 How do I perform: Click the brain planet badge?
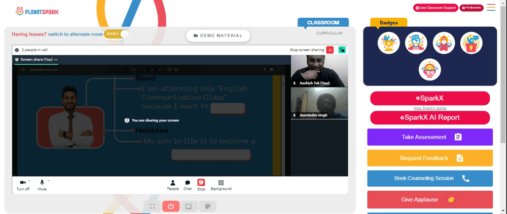pyautogui.click(x=430, y=69)
